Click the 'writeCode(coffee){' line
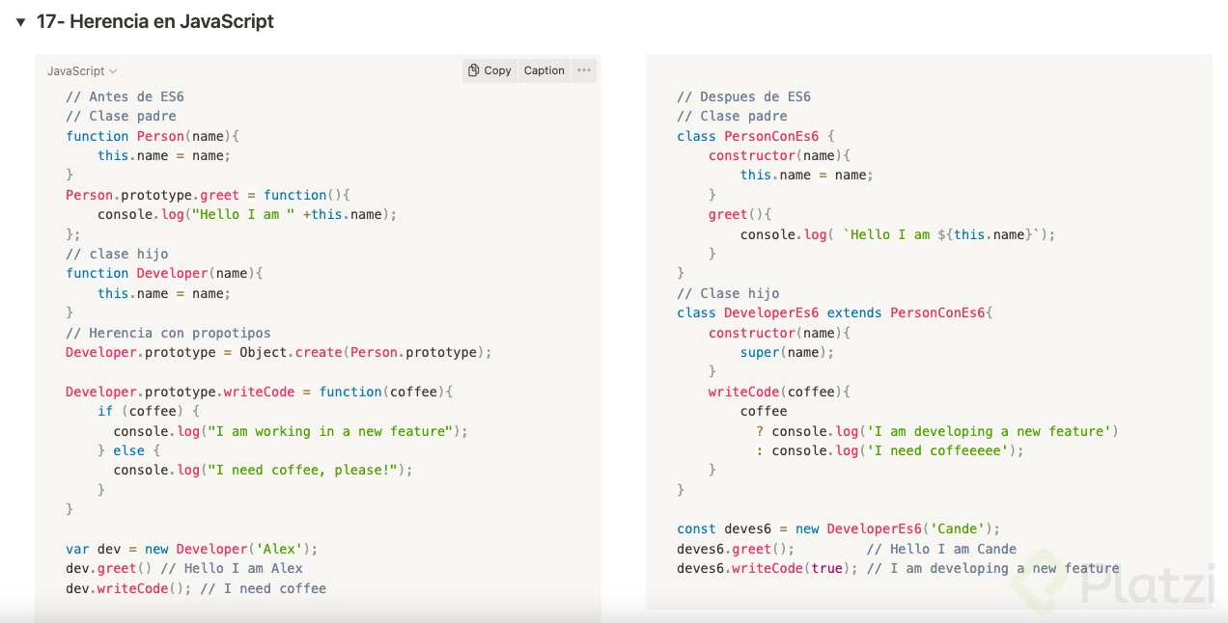The image size is (1228, 623). click(x=779, y=392)
